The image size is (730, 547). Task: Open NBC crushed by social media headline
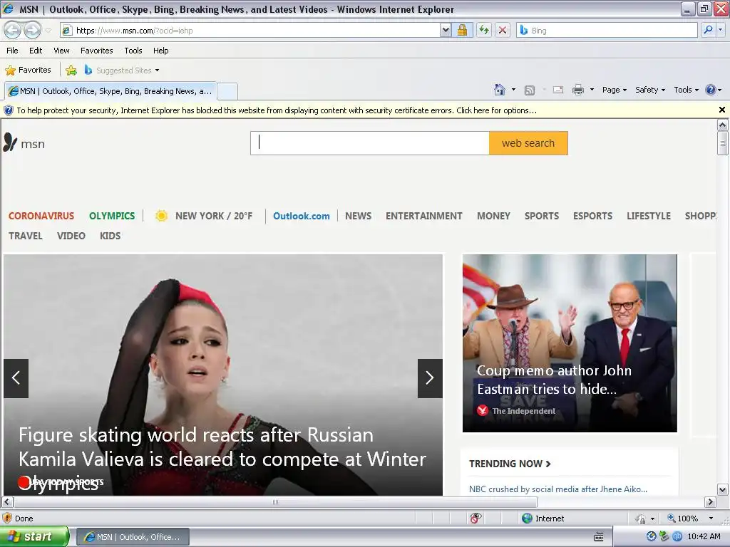[557, 489]
